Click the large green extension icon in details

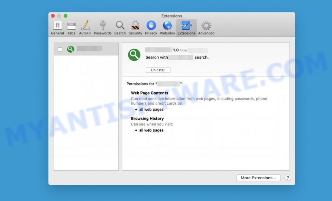[134, 55]
